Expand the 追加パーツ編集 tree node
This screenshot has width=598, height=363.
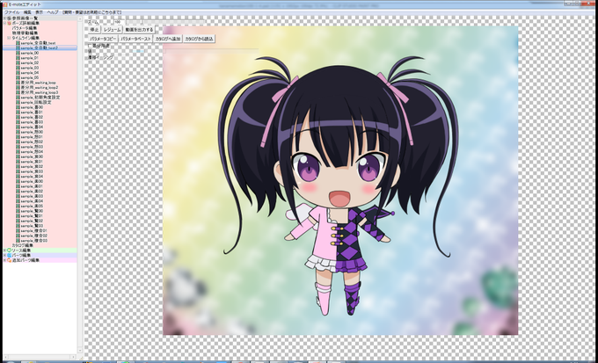tap(4, 260)
